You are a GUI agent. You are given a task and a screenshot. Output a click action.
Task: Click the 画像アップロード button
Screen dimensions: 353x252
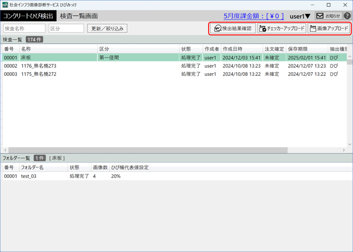pyautogui.click(x=329, y=28)
